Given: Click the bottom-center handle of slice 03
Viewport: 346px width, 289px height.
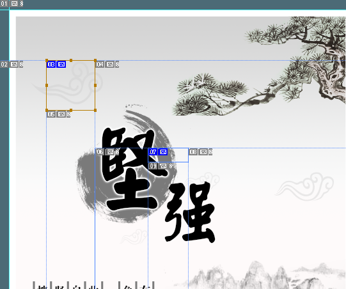Looking at the screenshot, I should point(71,110).
